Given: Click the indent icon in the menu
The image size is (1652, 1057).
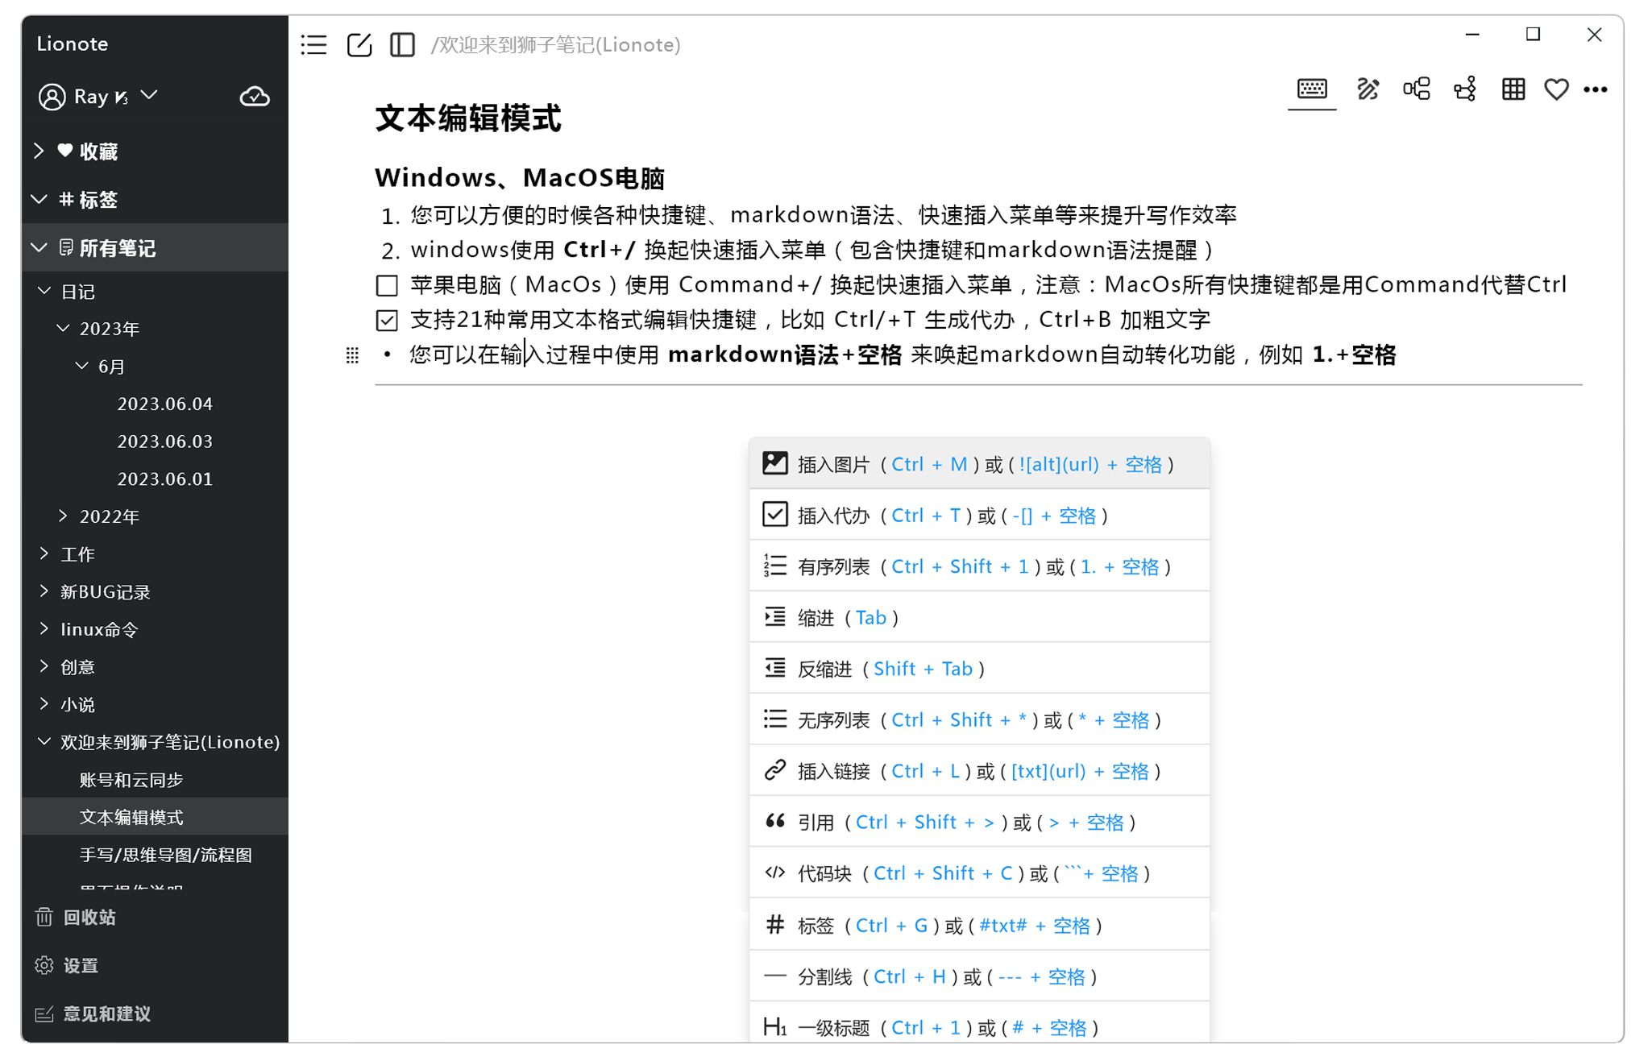Looking at the screenshot, I should tap(775, 616).
